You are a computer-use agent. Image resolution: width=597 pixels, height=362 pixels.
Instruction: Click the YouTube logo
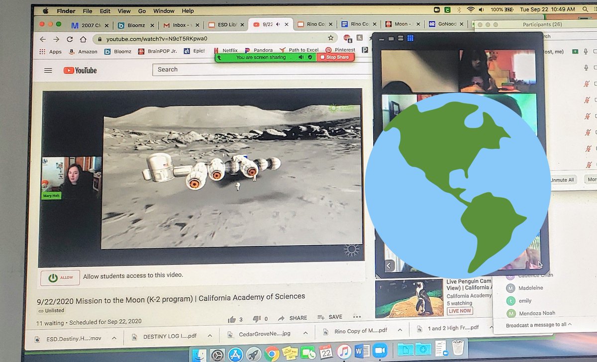(80, 70)
